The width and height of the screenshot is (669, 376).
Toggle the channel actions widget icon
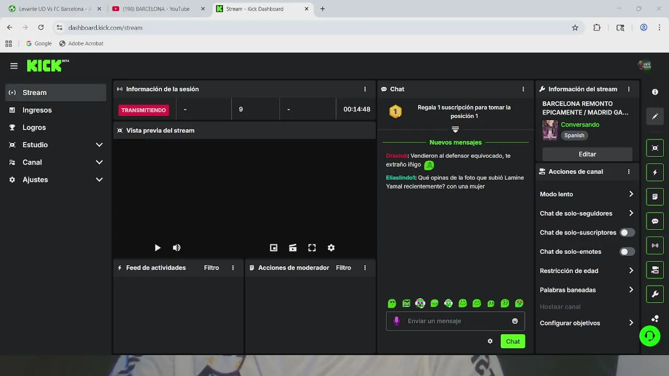click(655, 270)
